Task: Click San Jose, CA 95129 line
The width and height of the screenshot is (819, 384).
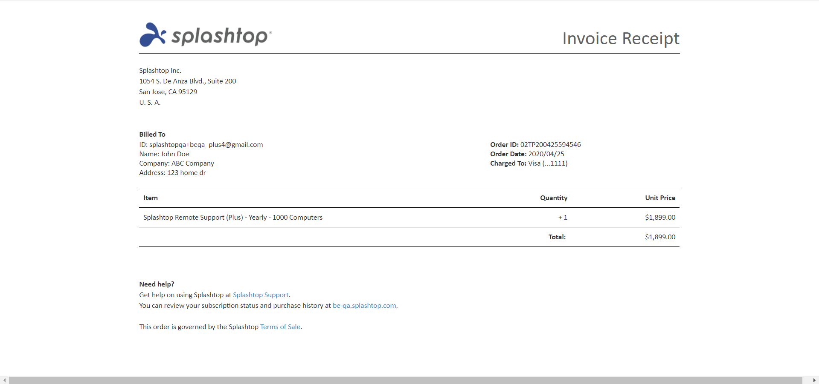Action: (x=168, y=92)
